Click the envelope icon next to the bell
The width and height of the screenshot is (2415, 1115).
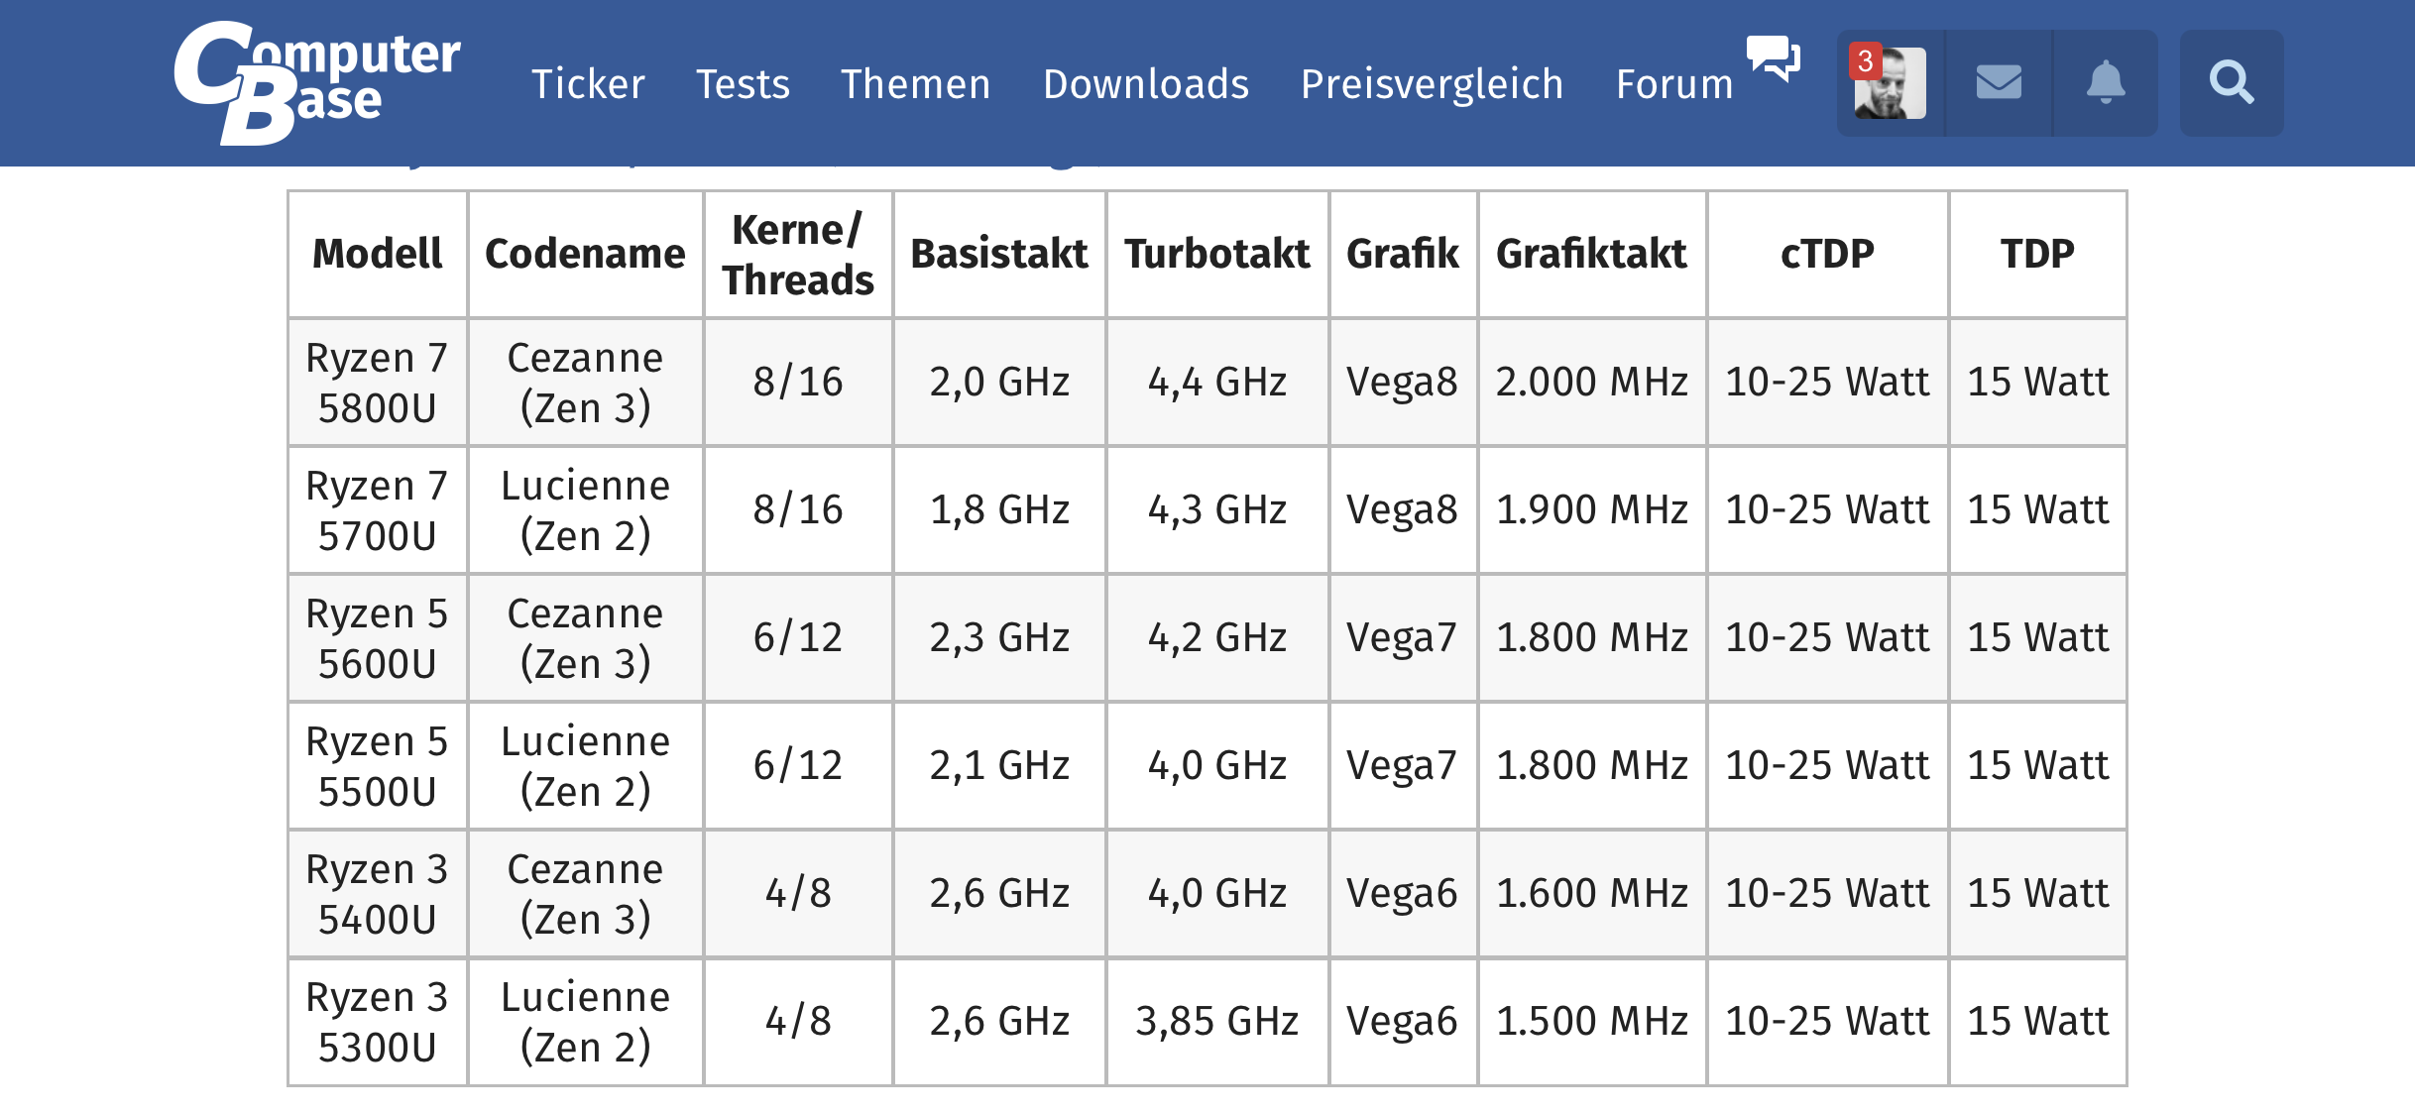[x=2001, y=82]
